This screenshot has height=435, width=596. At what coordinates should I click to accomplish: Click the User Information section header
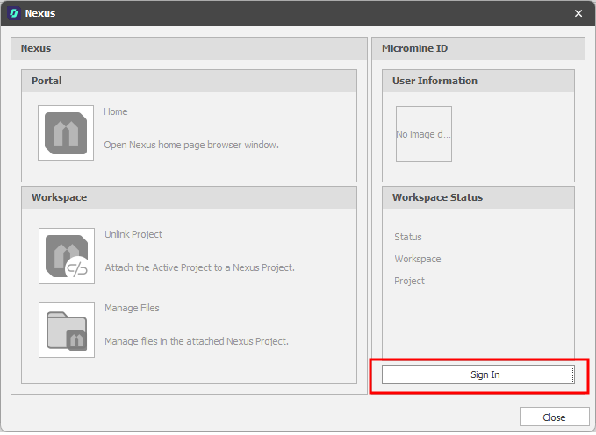point(478,81)
